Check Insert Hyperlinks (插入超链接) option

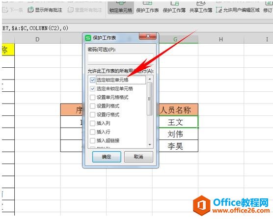pos(92,140)
